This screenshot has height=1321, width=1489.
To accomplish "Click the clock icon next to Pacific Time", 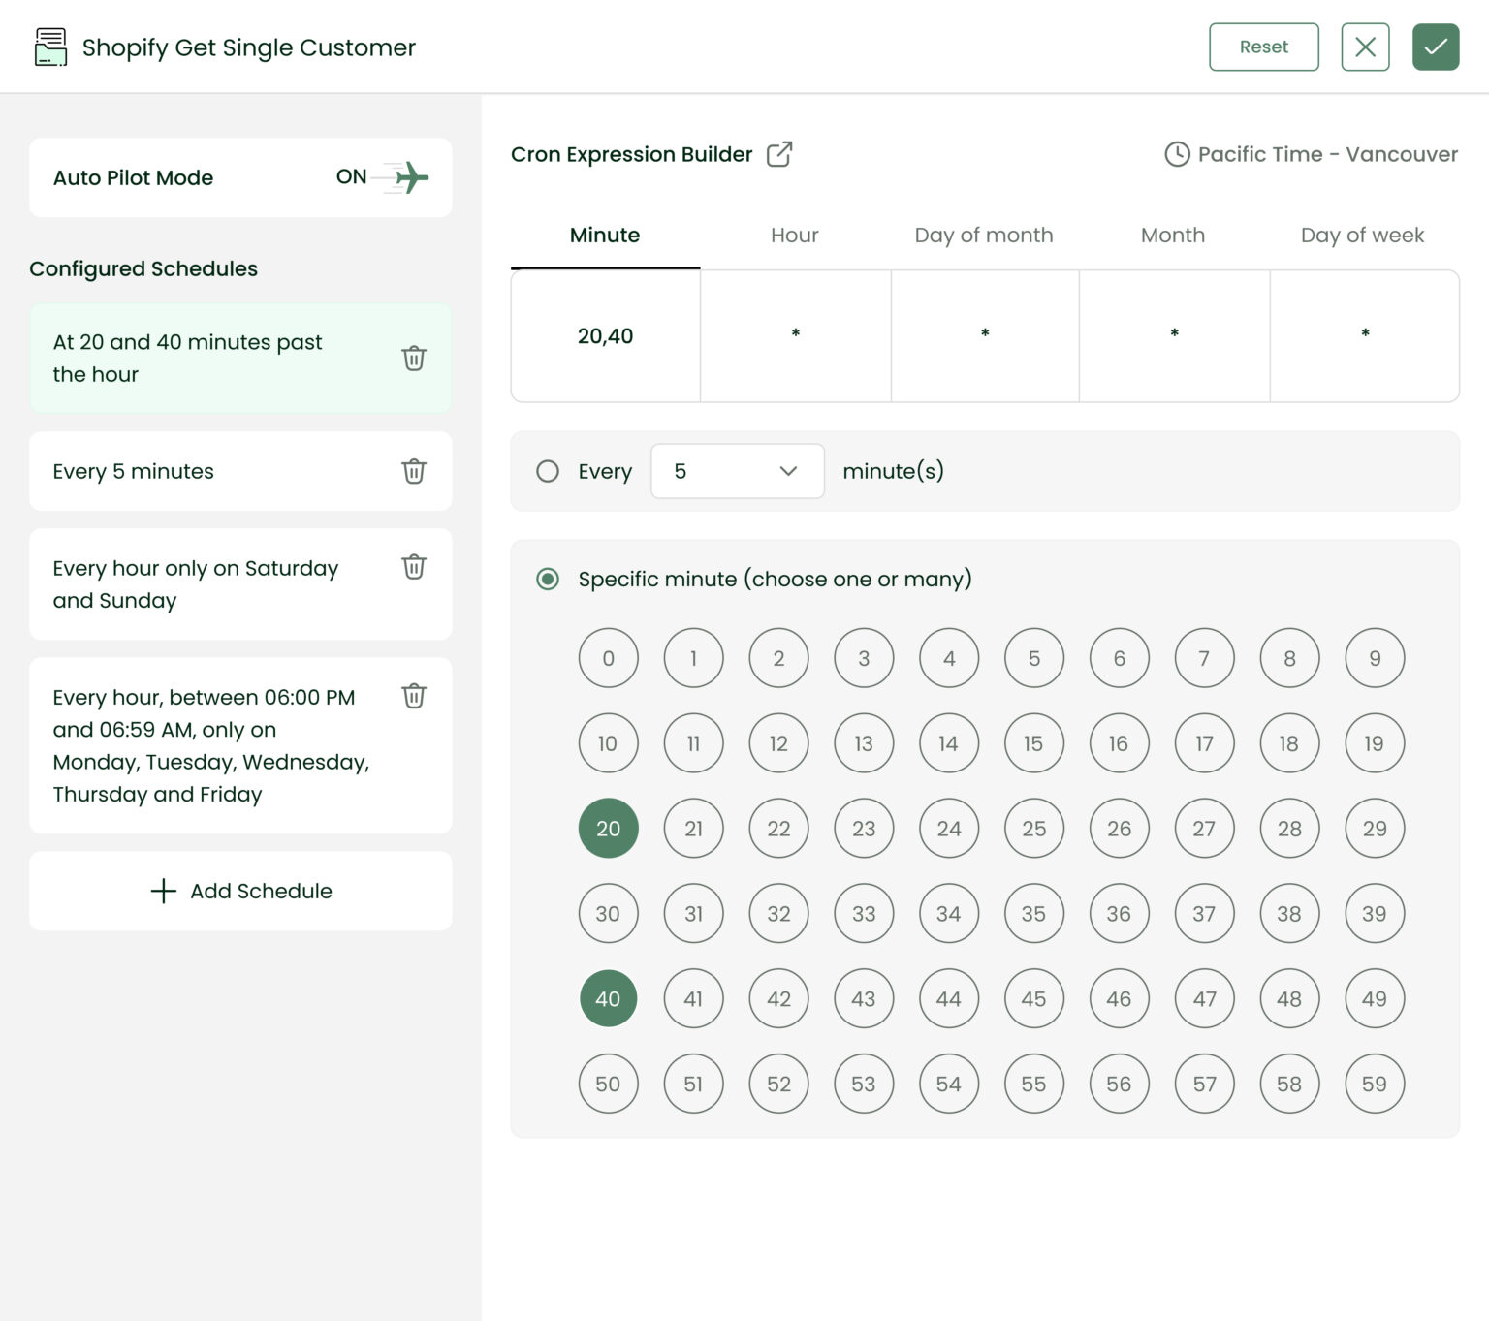I will pos(1176,153).
